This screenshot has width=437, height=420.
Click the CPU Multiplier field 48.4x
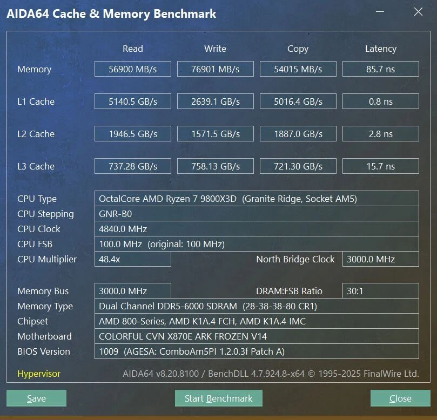pos(133,259)
